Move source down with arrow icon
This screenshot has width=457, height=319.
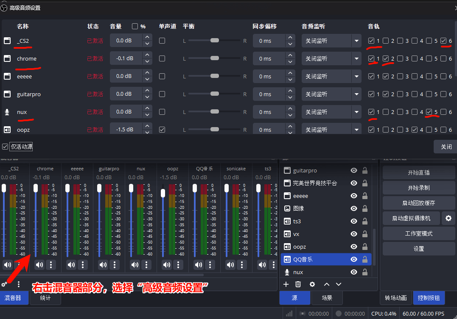pyautogui.click(x=338, y=284)
